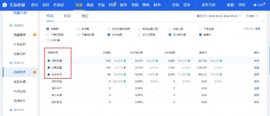Screen dimensions: 270x116
Task: Click the 流量概况 section icon
Action: (x=11, y=26)
